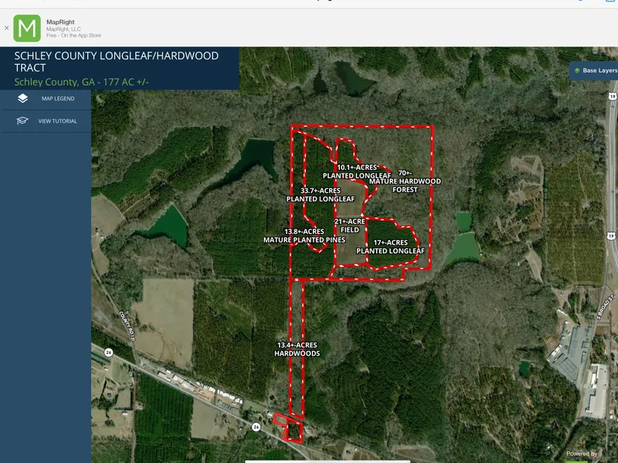Screen dimensions: 618x463
Task: Click the Schley County Longleaf/Hardwood Tract title
Action: (x=117, y=62)
